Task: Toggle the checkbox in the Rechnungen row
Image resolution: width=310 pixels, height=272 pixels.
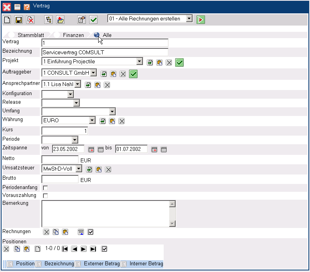Action: click(x=91, y=232)
